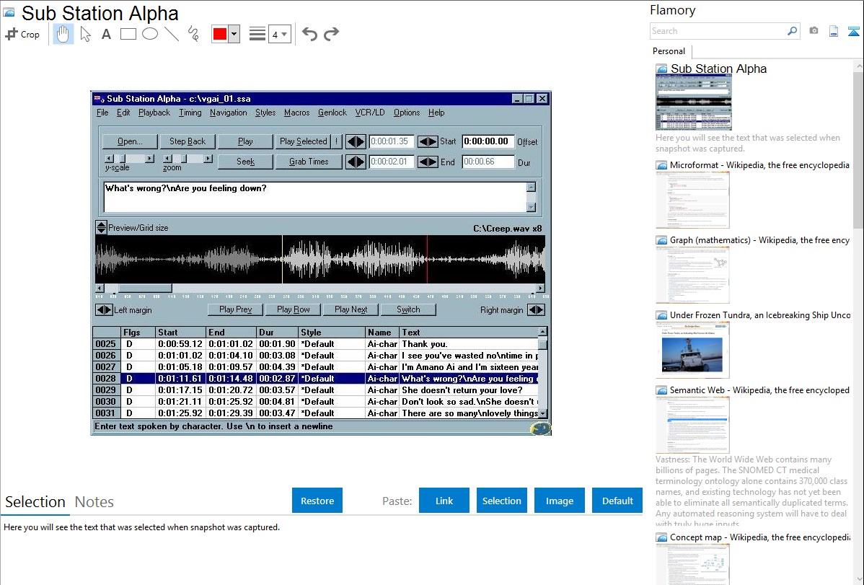Viewport: 864px width, 585px height.
Task: Click the Play Row button
Action: (293, 310)
